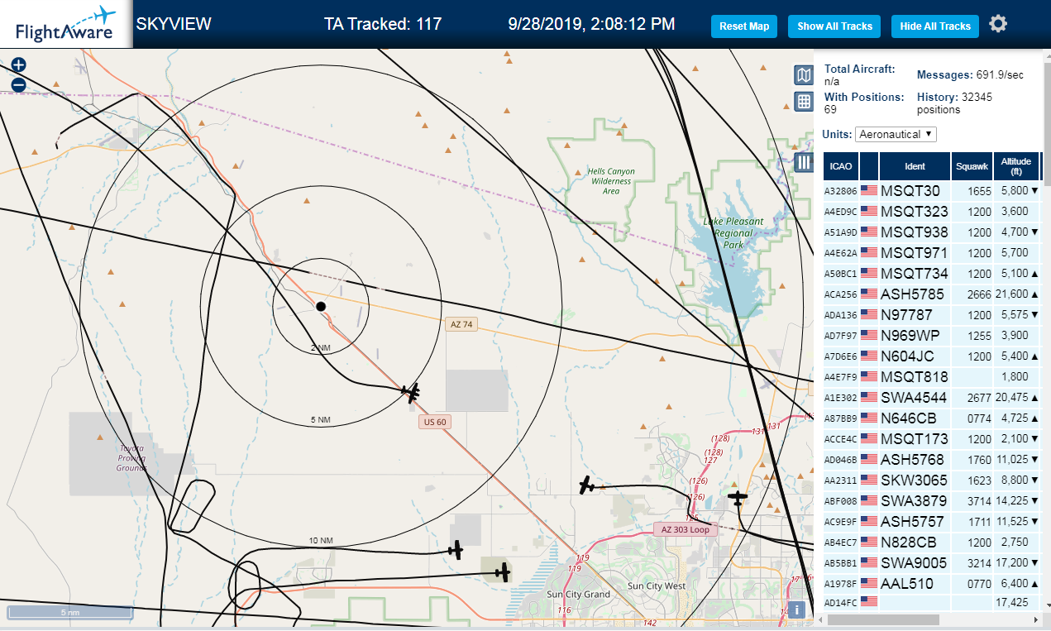Click the Reset Map button
Image resolution: width=1051 pixels, height=631 pixels.
coord(744,26)
